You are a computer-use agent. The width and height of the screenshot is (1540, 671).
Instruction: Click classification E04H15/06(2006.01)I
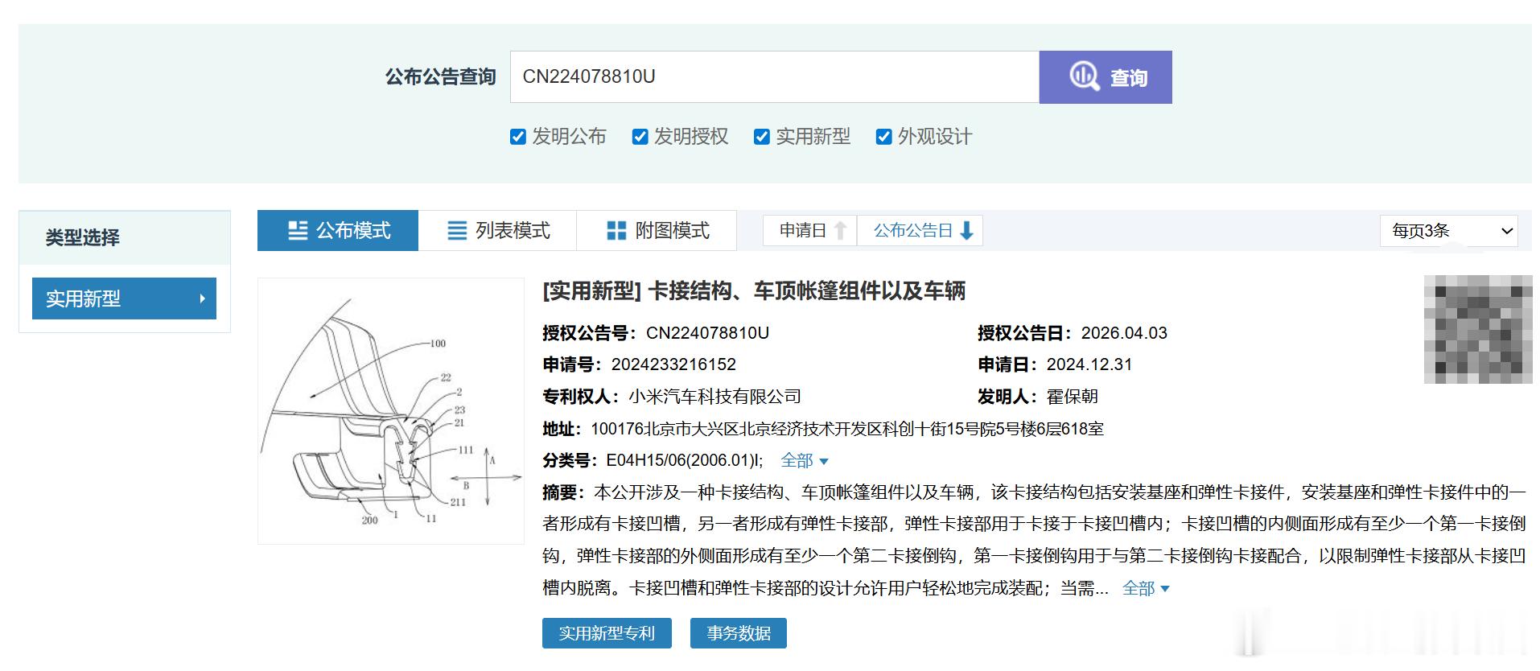click(684, 460)
